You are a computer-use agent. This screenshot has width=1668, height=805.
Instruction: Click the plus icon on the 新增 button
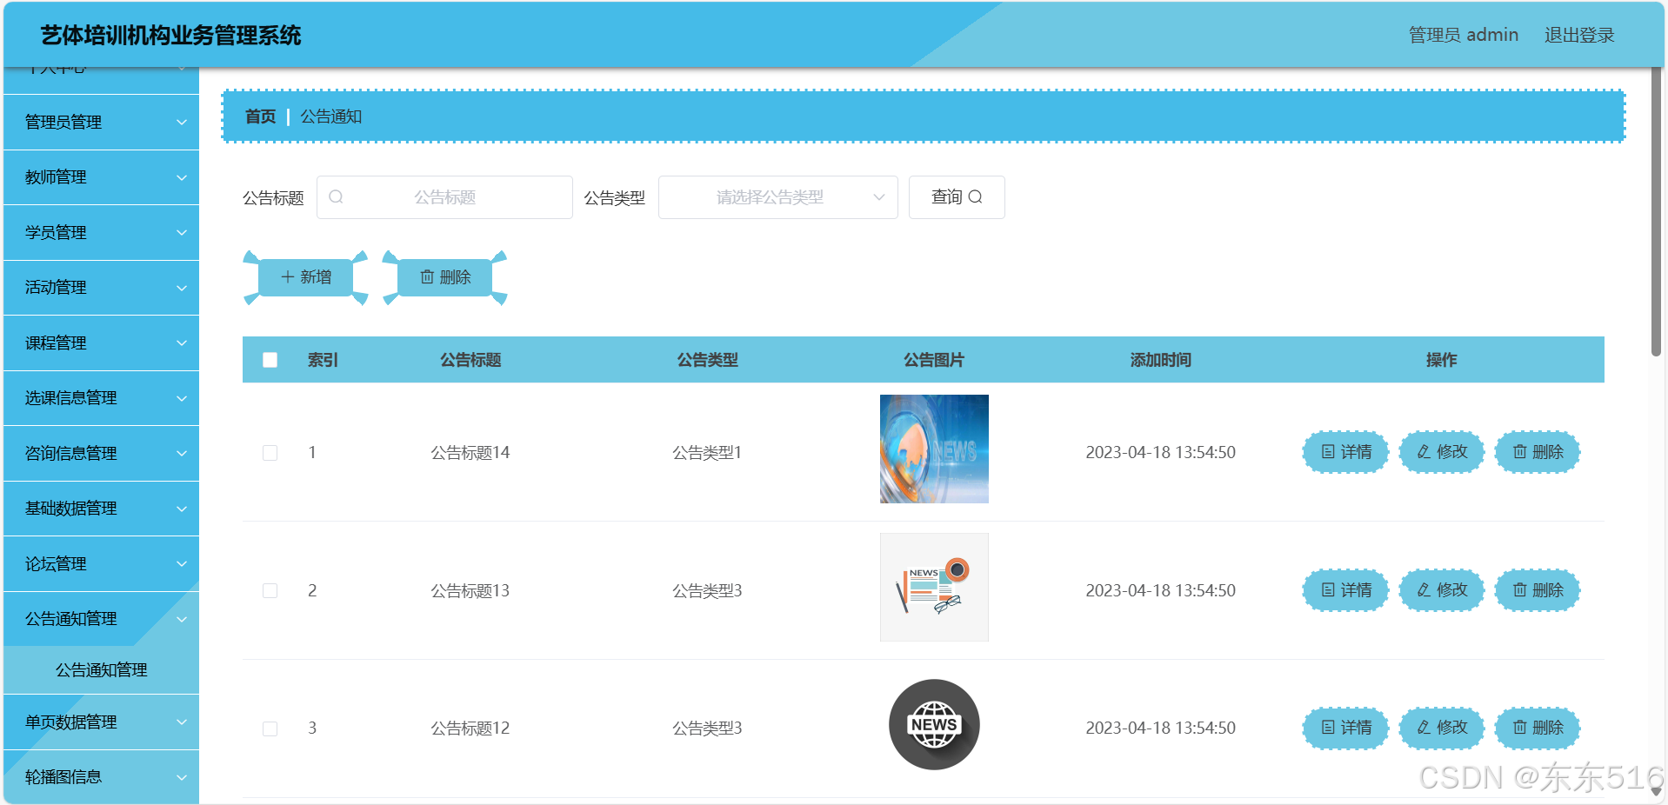click(288, 277)
